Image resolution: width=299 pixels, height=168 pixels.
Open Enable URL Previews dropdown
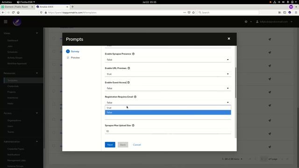click(168, 74)
